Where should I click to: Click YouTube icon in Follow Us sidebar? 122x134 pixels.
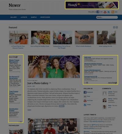(x=85, y=100)
